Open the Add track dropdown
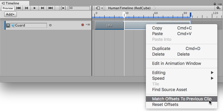Screen dimensions: 223x111 [x=10, y=14]
